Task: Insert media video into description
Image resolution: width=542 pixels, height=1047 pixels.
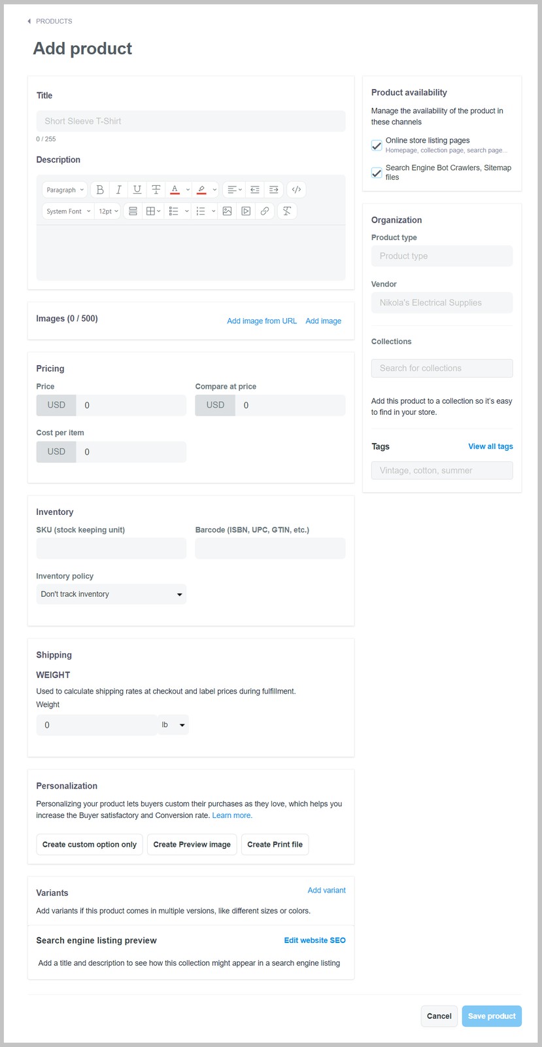Action: pos(246,211)
